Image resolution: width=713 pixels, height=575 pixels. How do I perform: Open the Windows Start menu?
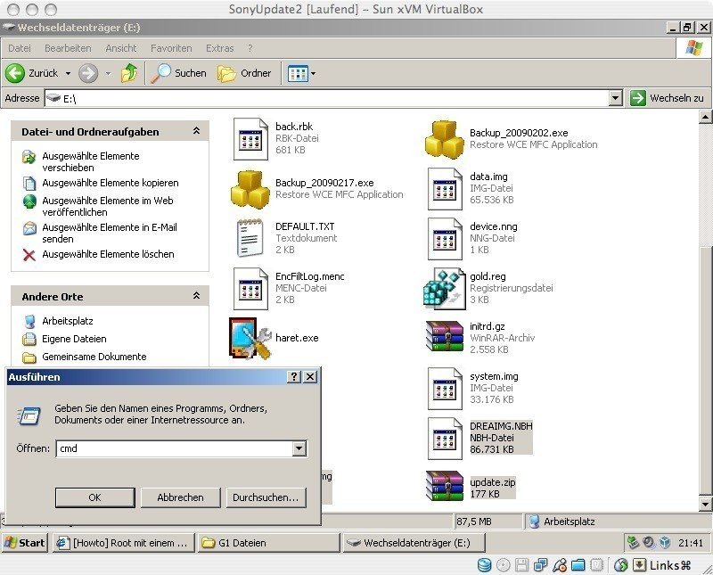click(25, 543)
